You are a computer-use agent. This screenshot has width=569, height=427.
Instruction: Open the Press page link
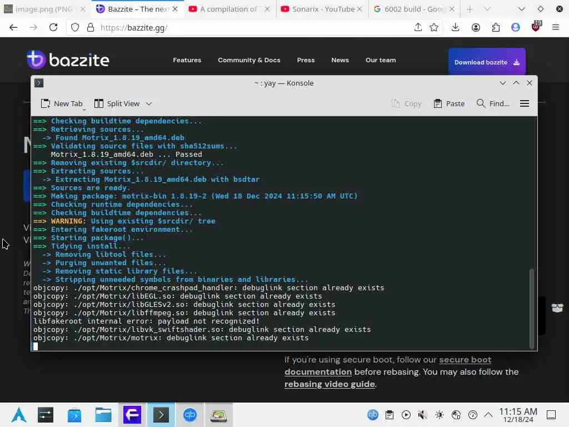click(x=306, y=60)
